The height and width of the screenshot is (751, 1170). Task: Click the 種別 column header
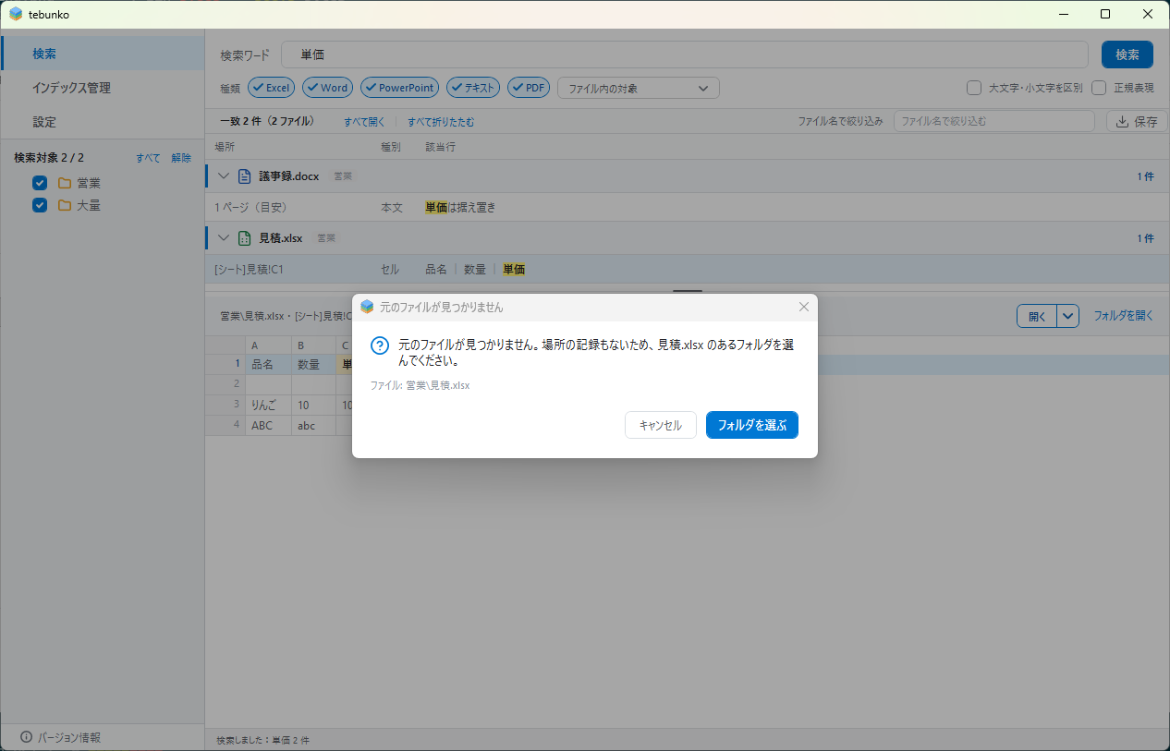[391, 147]
